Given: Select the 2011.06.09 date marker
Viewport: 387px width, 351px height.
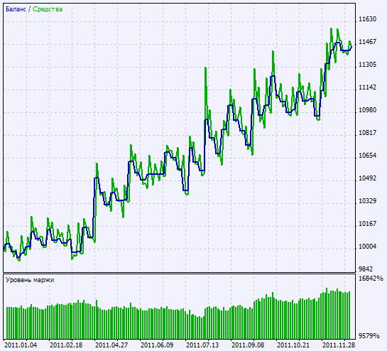Looking at the screenshot, I should click(157, 345).
